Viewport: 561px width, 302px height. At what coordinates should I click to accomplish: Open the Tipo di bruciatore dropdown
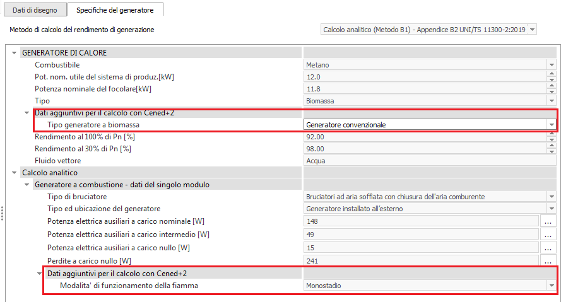click(552, 197)
